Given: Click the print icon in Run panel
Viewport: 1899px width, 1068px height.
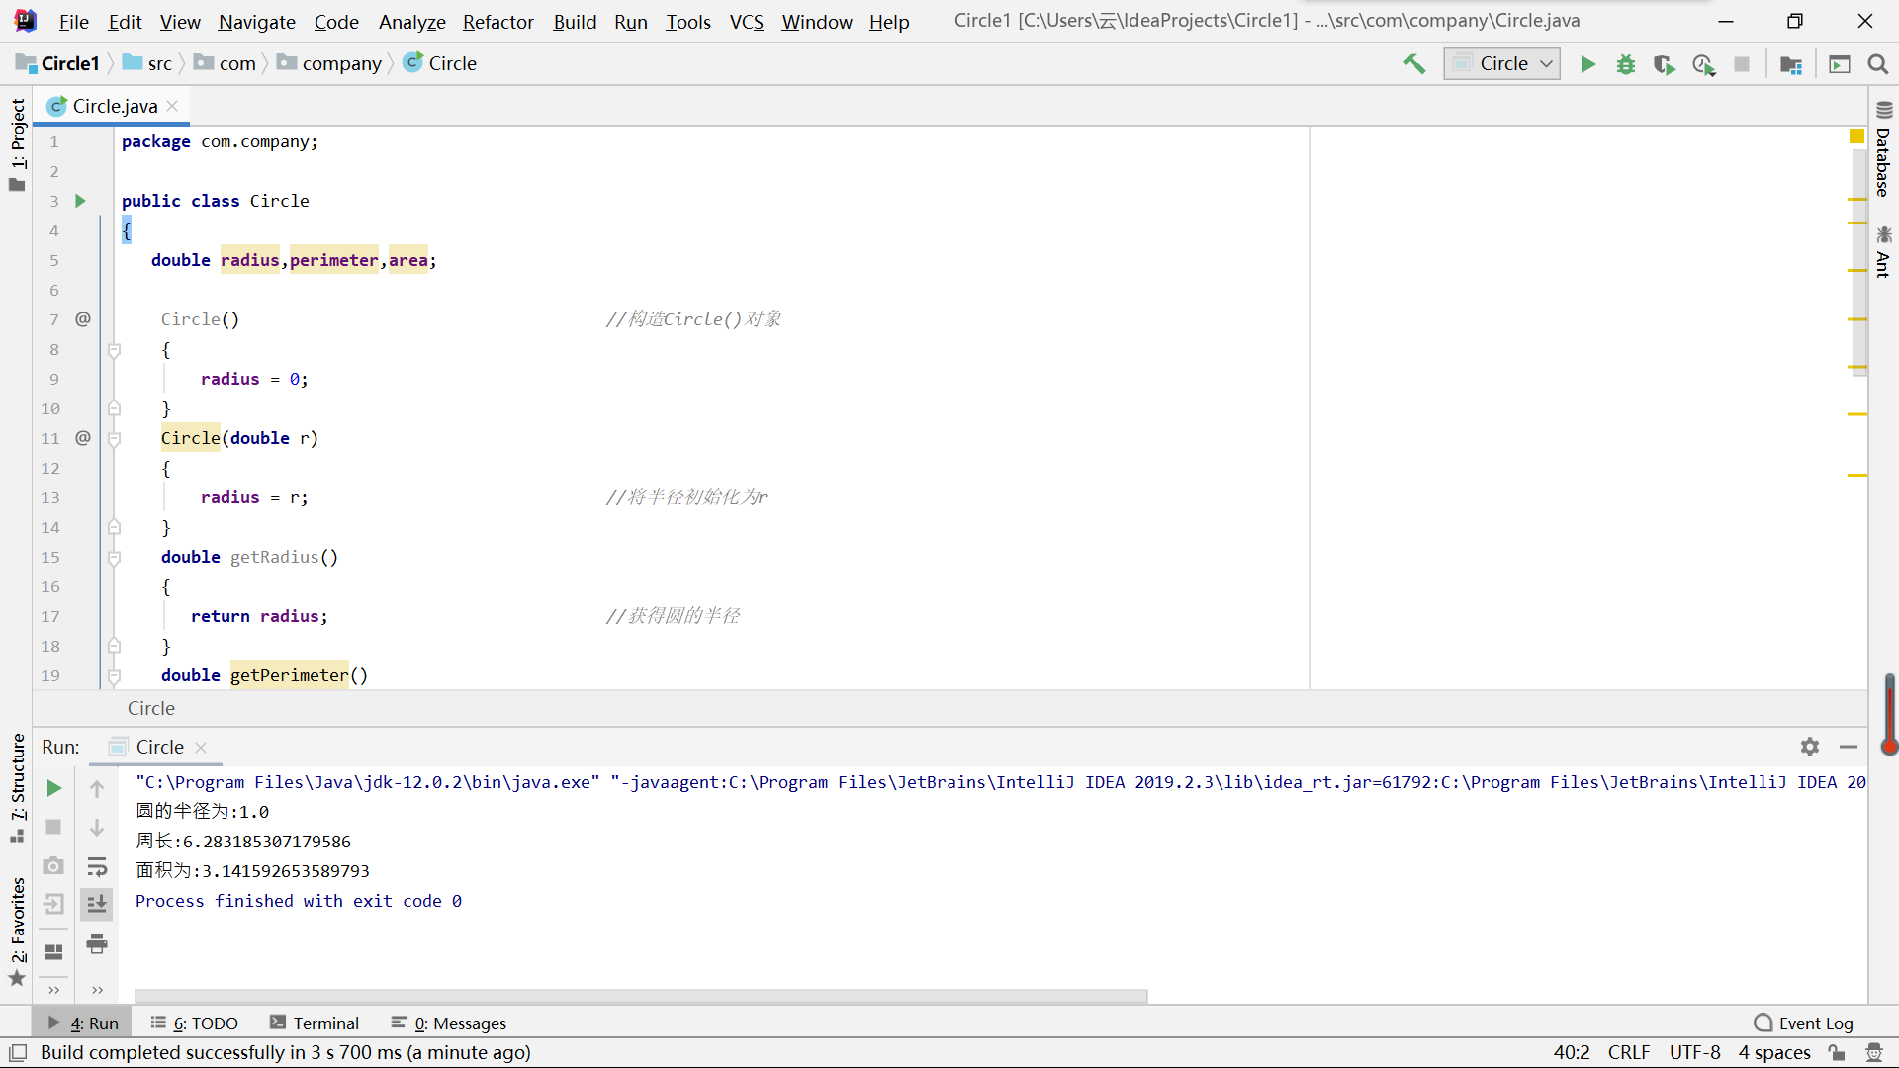Looking at the screenshot, I should (97, 944).
